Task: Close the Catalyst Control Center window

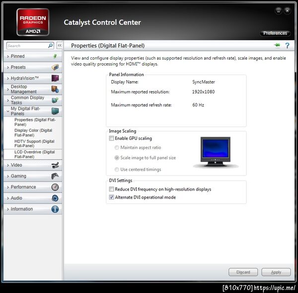Action: click(288, 10)
